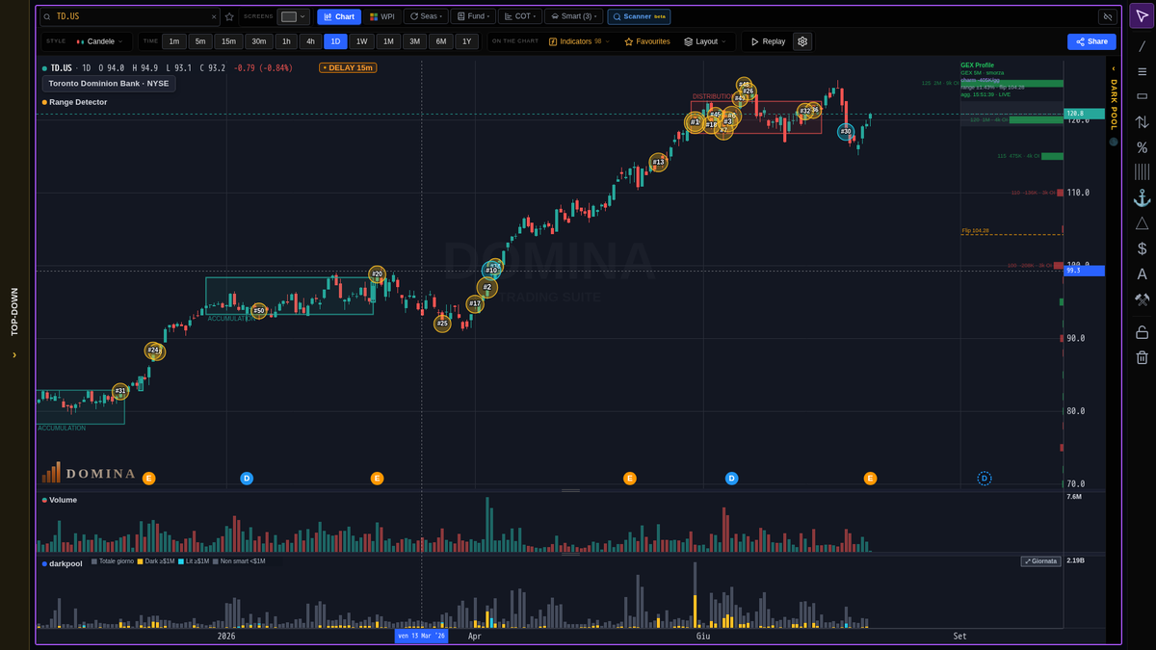This screenshot has width=1156, height=650.
Task: Open the Scanner beta tool
Action: pos(639,16)
